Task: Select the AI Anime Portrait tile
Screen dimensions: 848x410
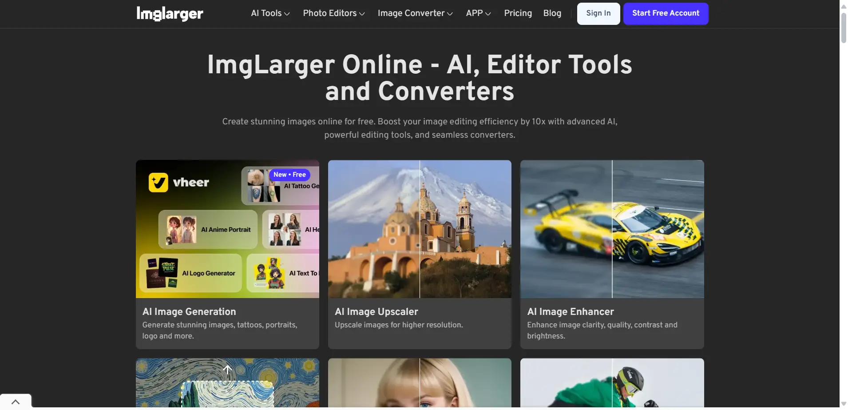Action: (208, 230)
